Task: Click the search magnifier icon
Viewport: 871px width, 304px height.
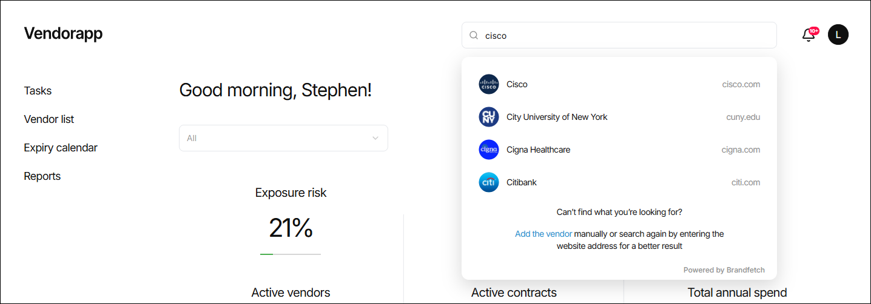Action: tap(474, 36)
